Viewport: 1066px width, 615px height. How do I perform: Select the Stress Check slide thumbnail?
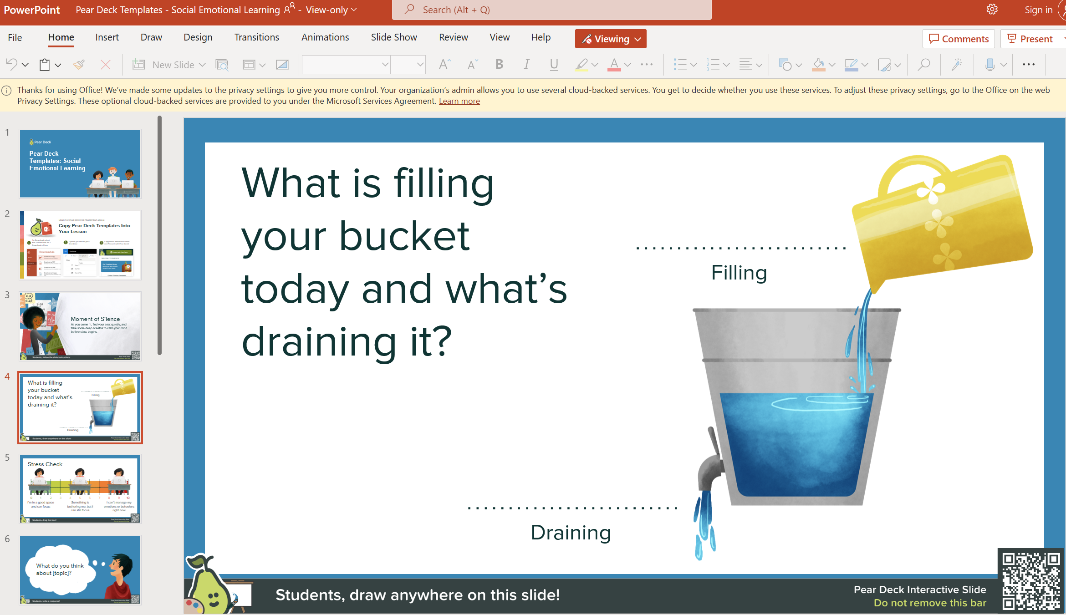80,489
